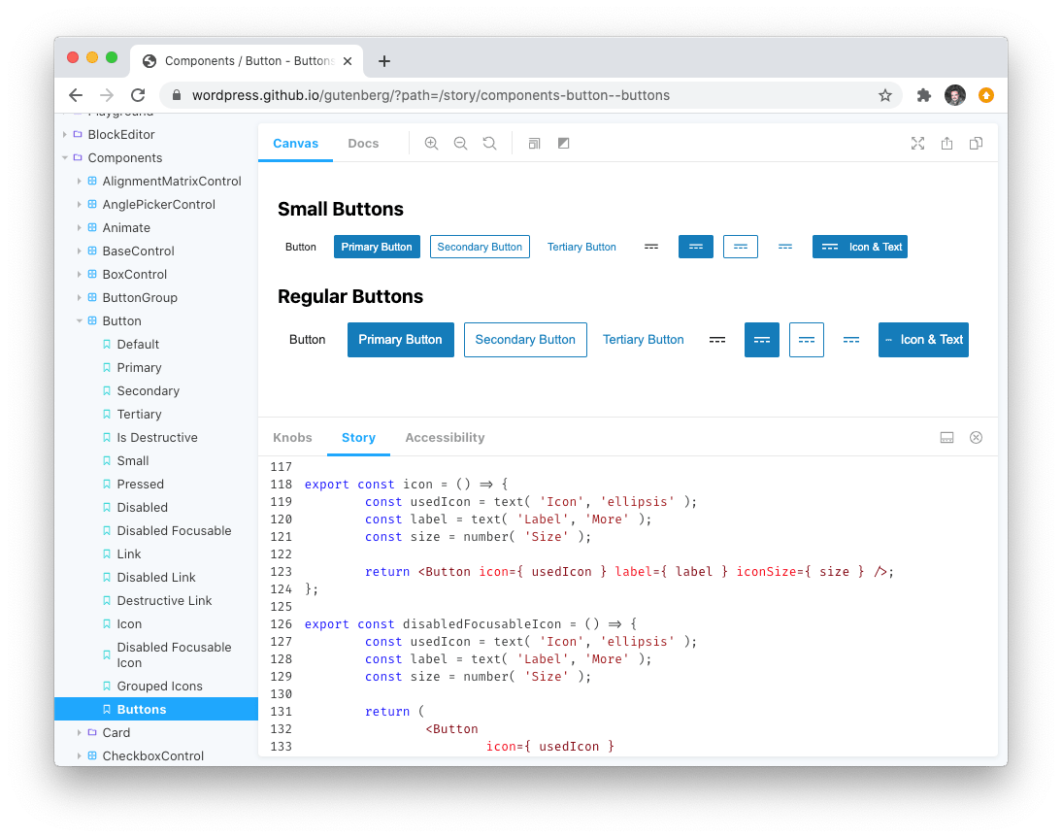1062x838 pixels.
Task: Copy the story link using the copy icon
Action: (975, 143)
